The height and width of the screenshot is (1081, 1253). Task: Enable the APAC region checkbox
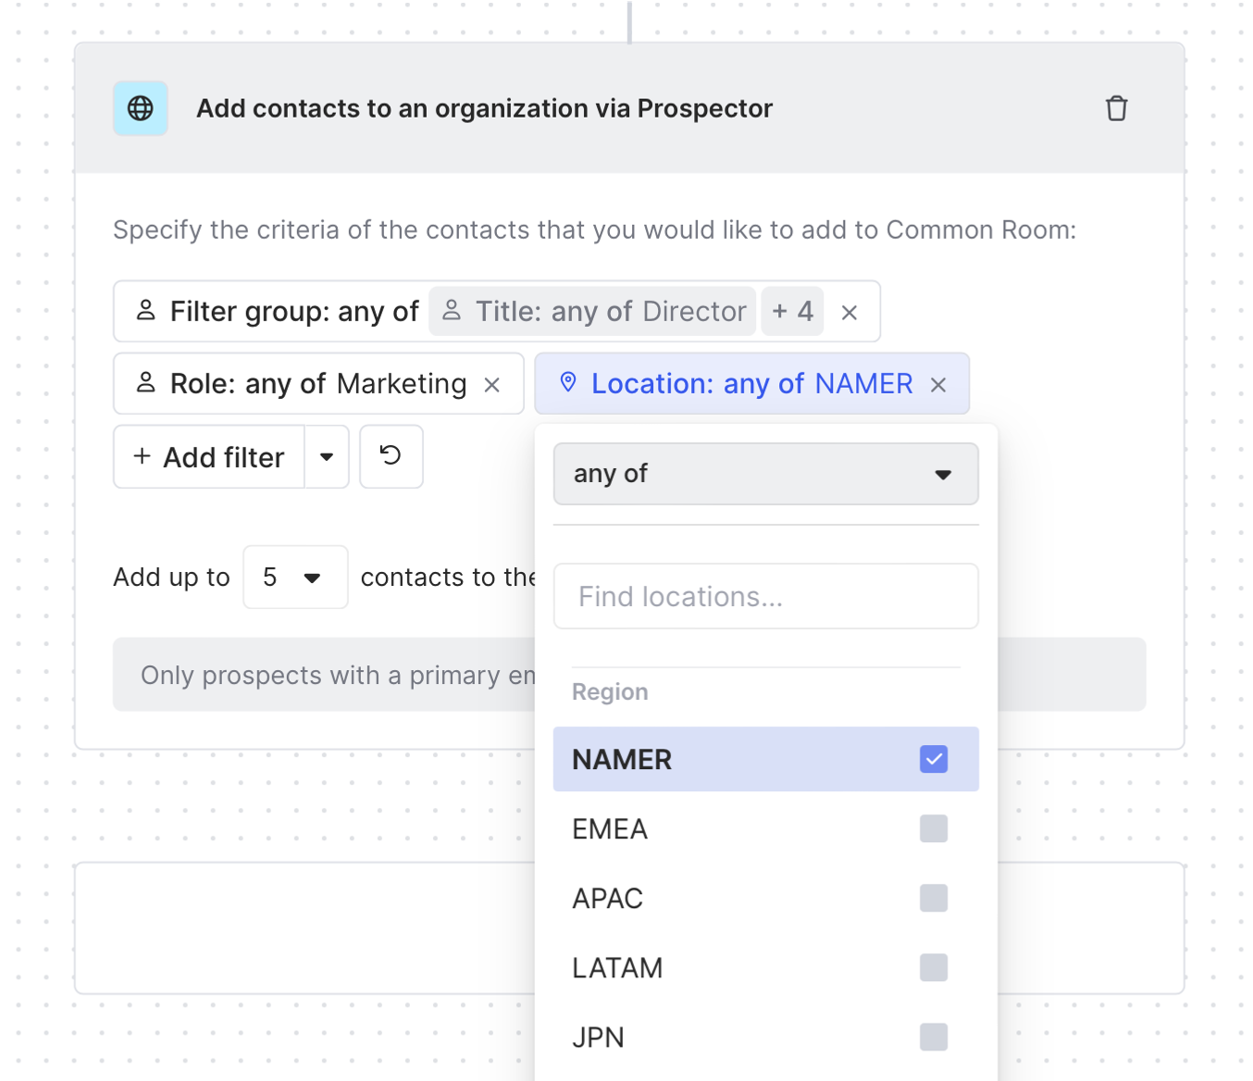(933, 898)
